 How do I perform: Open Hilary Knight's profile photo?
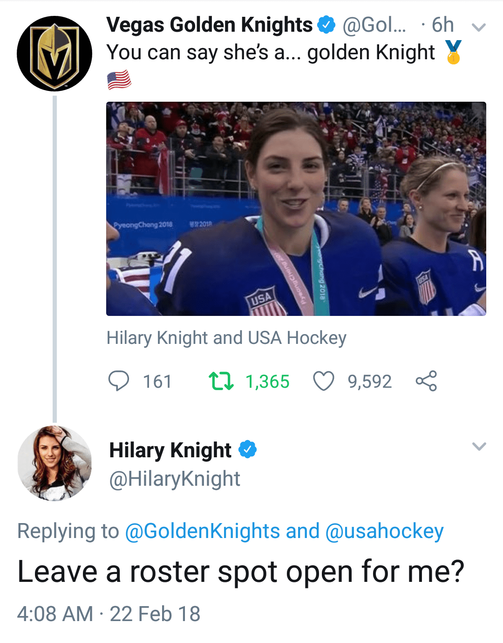[x=54, y=463]
